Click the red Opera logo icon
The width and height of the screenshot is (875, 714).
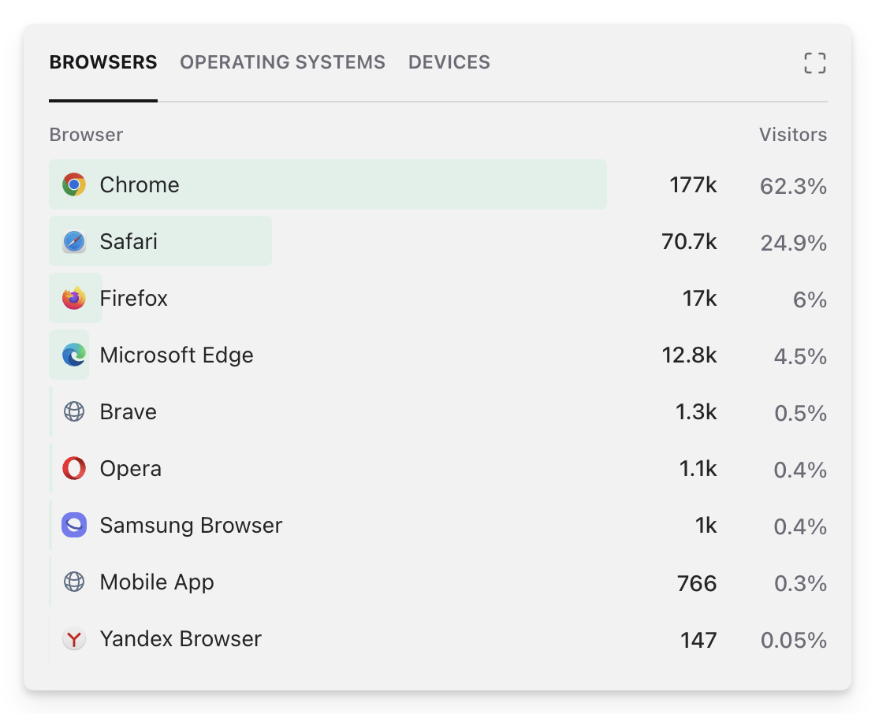[74, 469]
